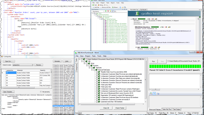Open the Categories side tab in NUnit
This screenshot has width=204, height=115.
76,67
